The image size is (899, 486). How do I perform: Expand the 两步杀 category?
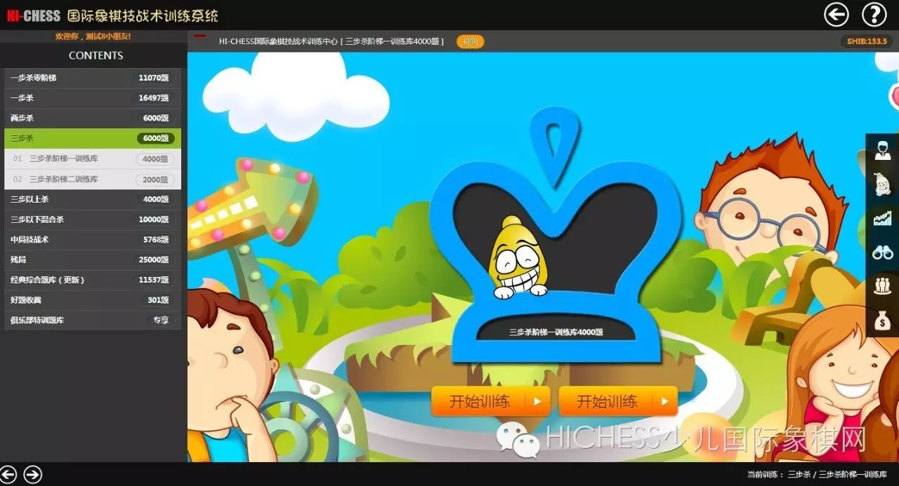(93, 118)
